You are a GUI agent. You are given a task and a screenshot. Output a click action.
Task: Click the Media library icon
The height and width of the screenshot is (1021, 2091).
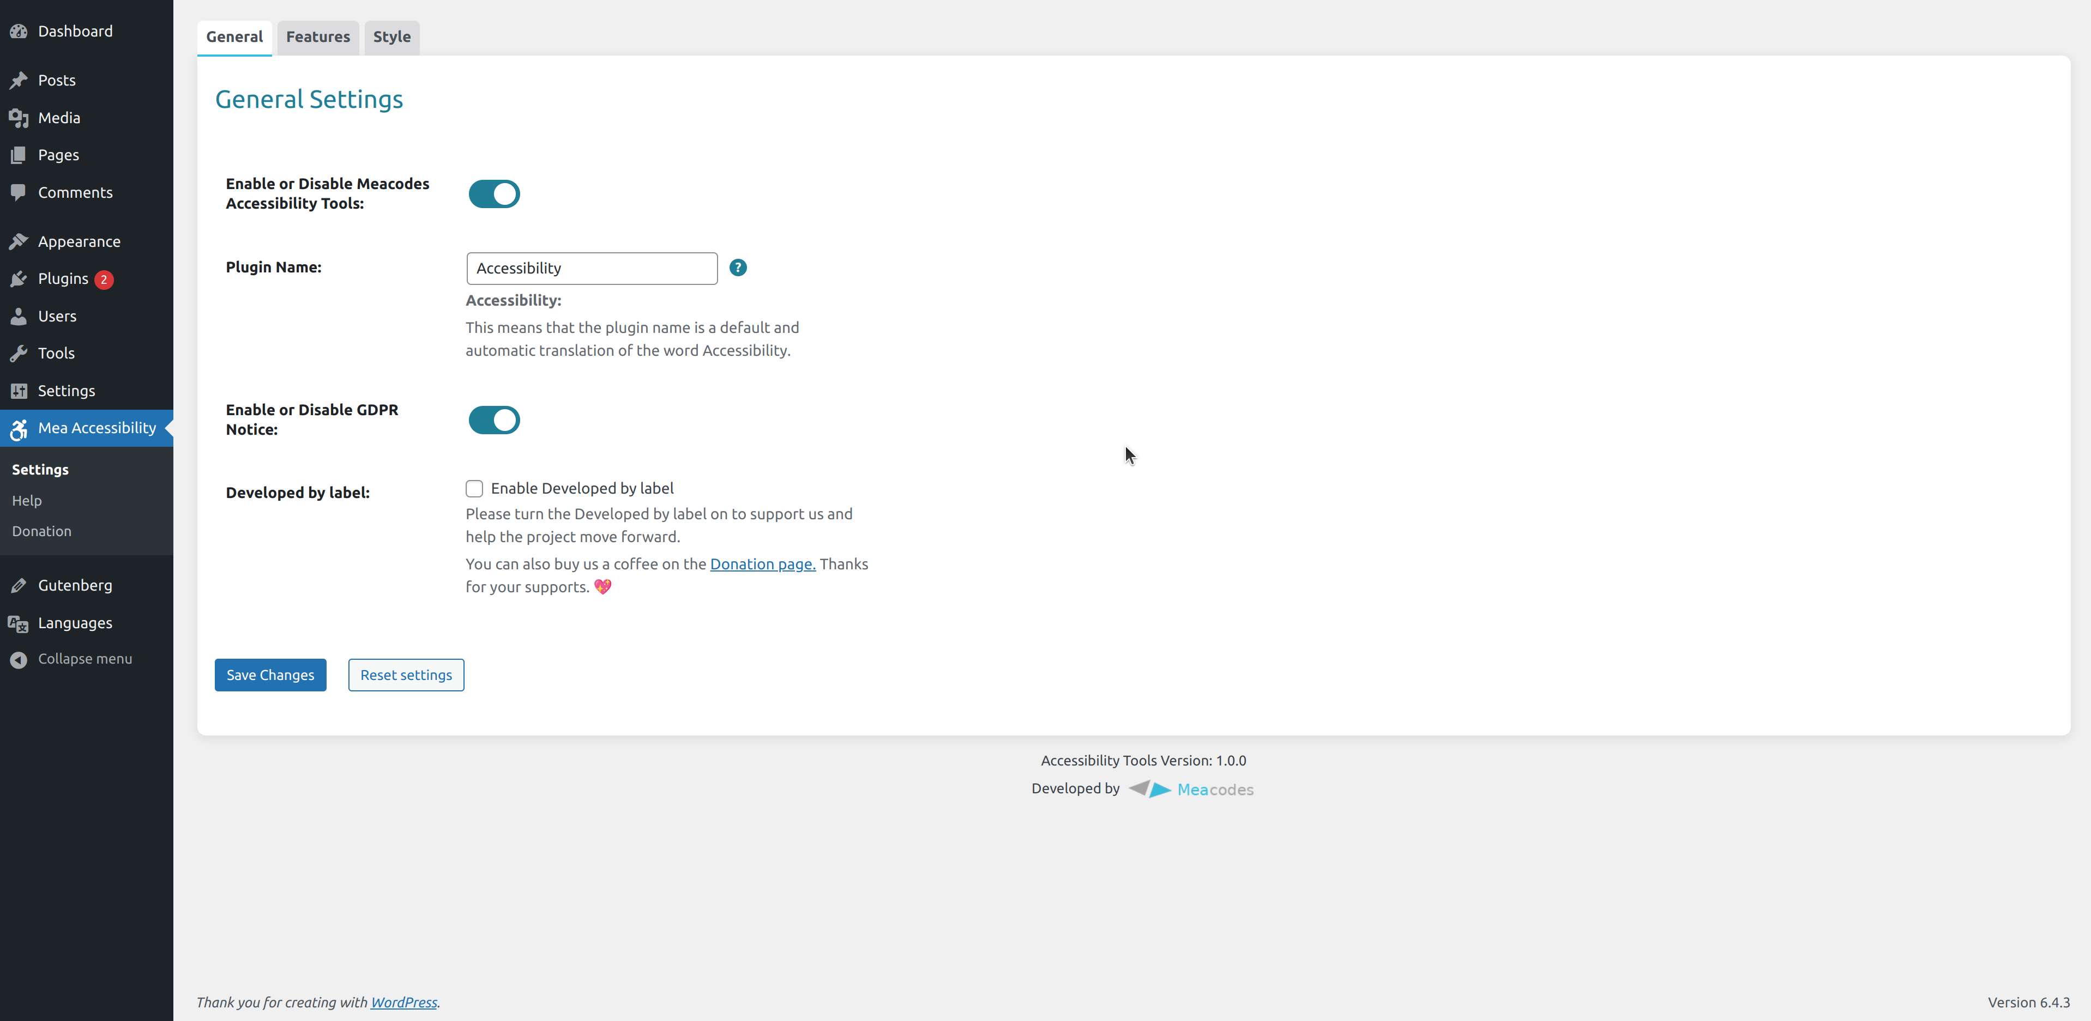point(19,118)
